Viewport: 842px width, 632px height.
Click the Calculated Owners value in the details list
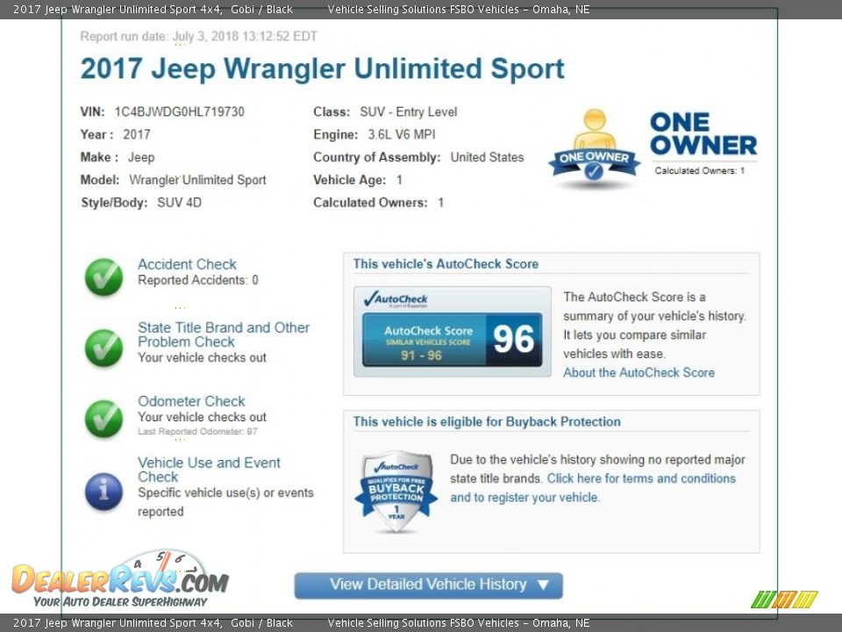pyautogui.click(x=441, y=203)
